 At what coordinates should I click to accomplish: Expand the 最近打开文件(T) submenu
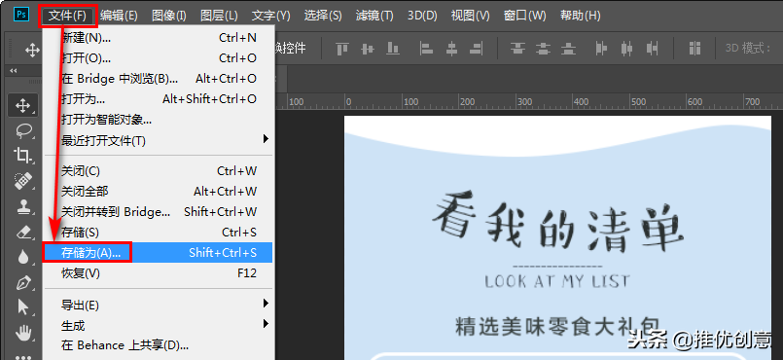tap(158, 141)
